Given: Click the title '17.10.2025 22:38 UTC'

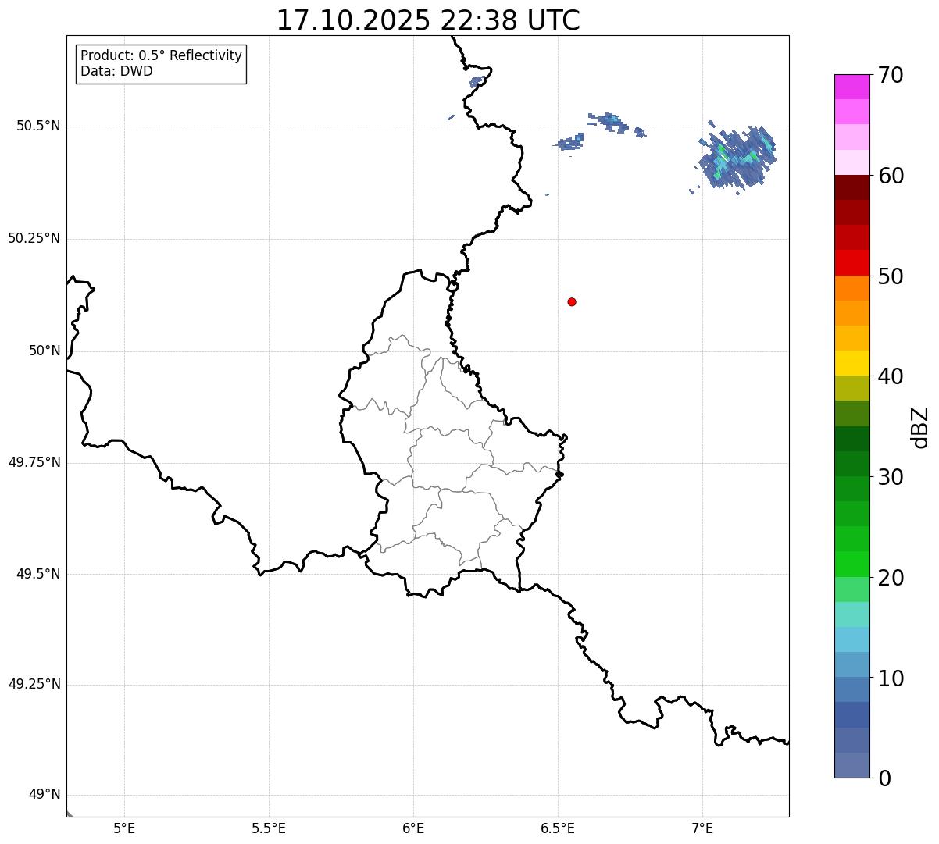Looking at the screenshot, I should coord(428,20).
